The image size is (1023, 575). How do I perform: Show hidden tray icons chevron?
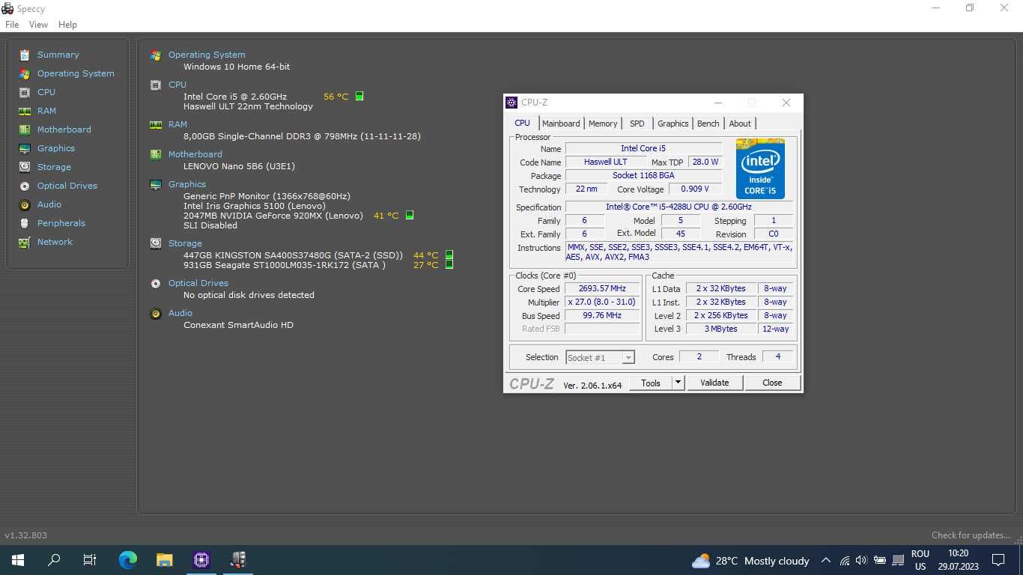[x=826, y=560]
